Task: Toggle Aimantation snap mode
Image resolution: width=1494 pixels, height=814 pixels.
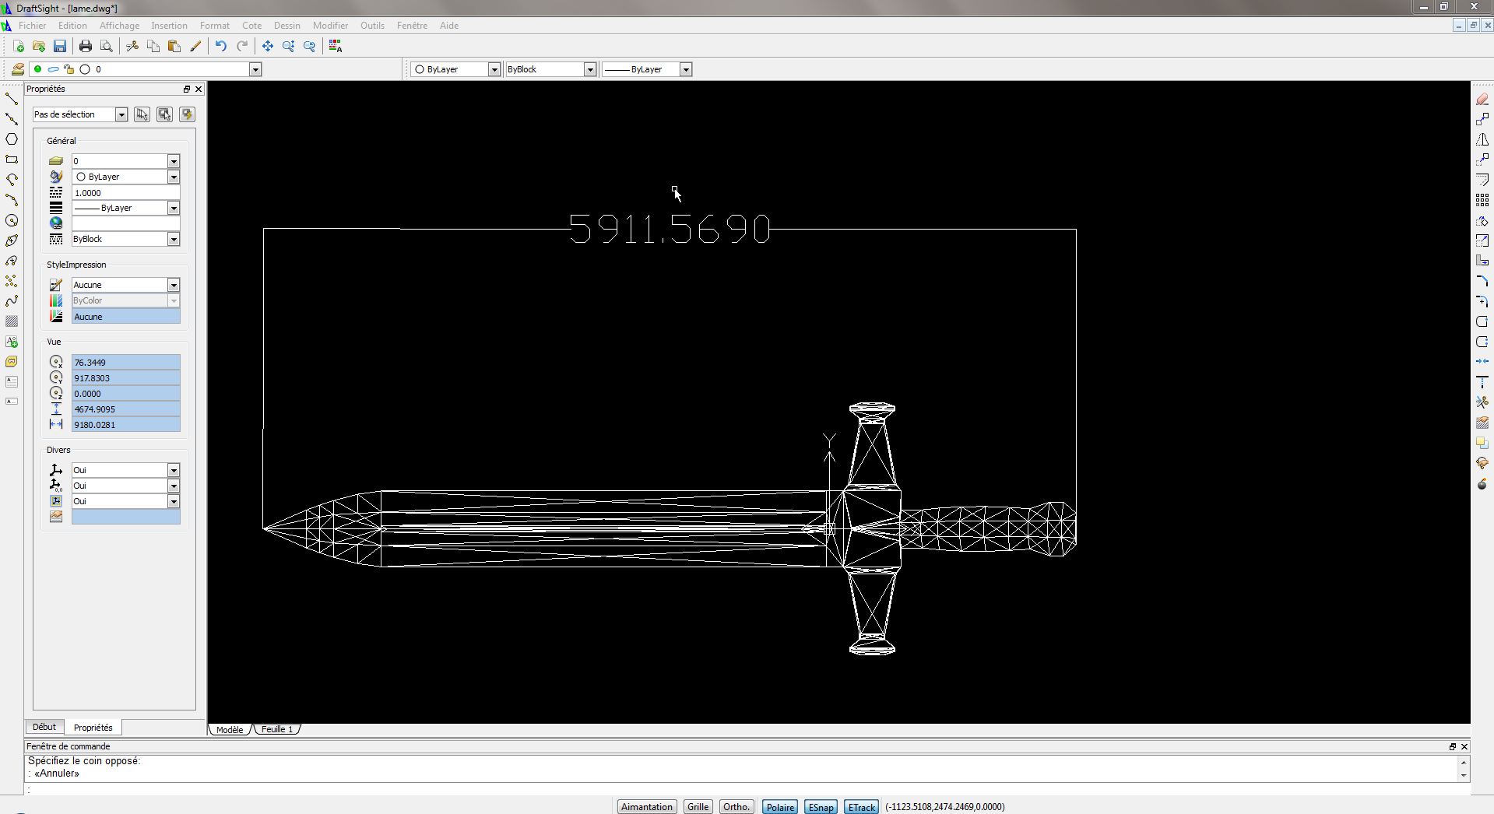Action: [x=646, y=807]
